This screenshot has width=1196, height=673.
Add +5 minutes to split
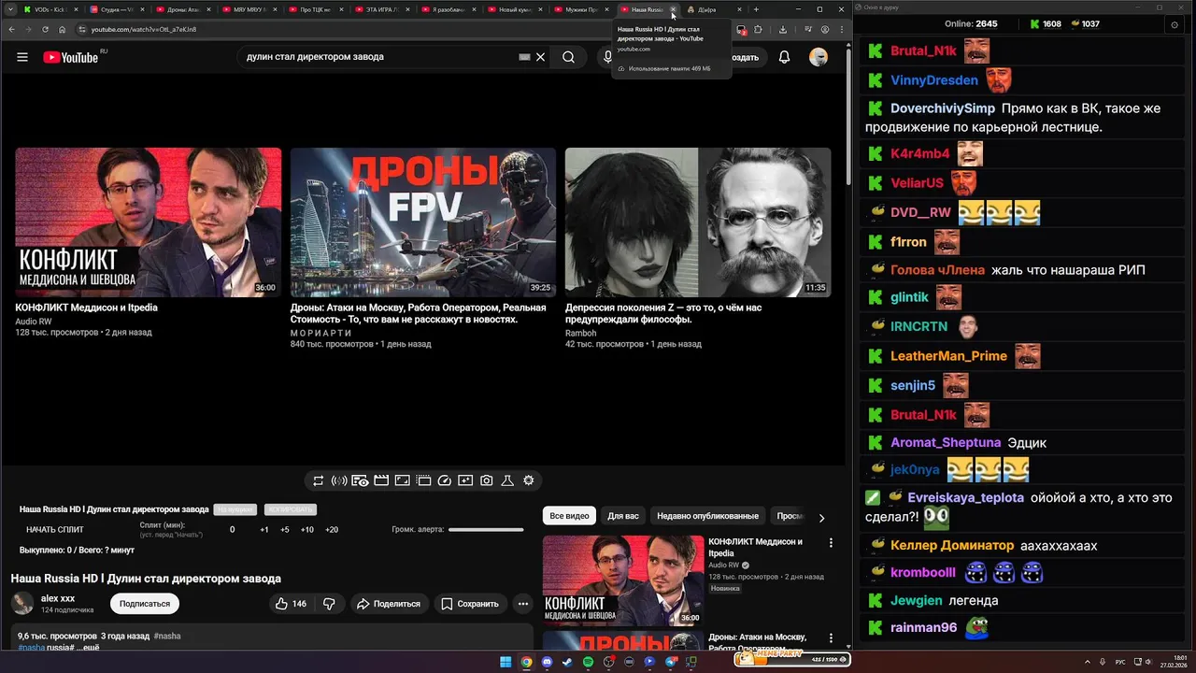pos(285,530)
